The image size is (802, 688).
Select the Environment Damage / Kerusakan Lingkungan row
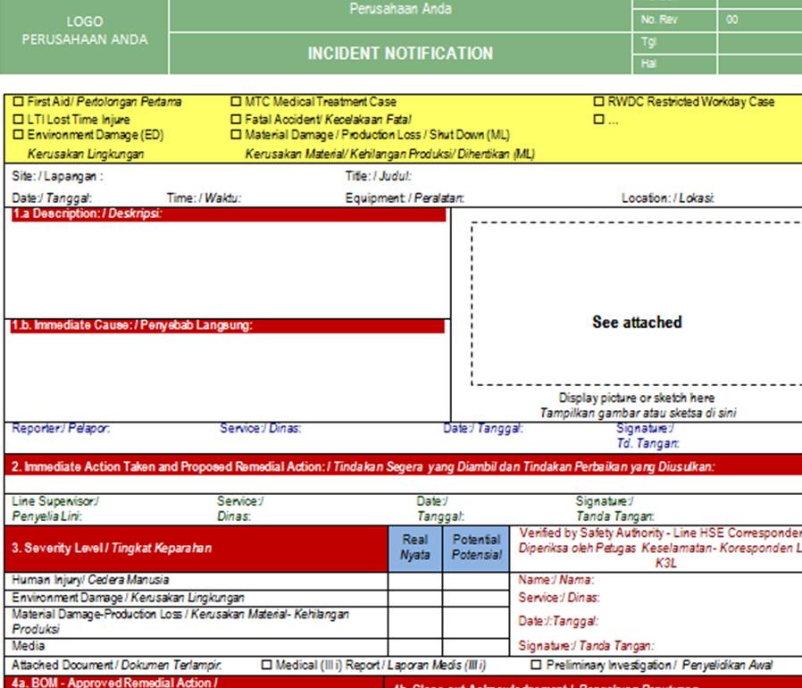(196, 598)
